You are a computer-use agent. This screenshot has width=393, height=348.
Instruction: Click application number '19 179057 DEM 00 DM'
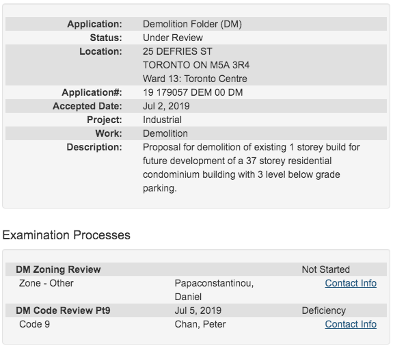tap(193, 92)
